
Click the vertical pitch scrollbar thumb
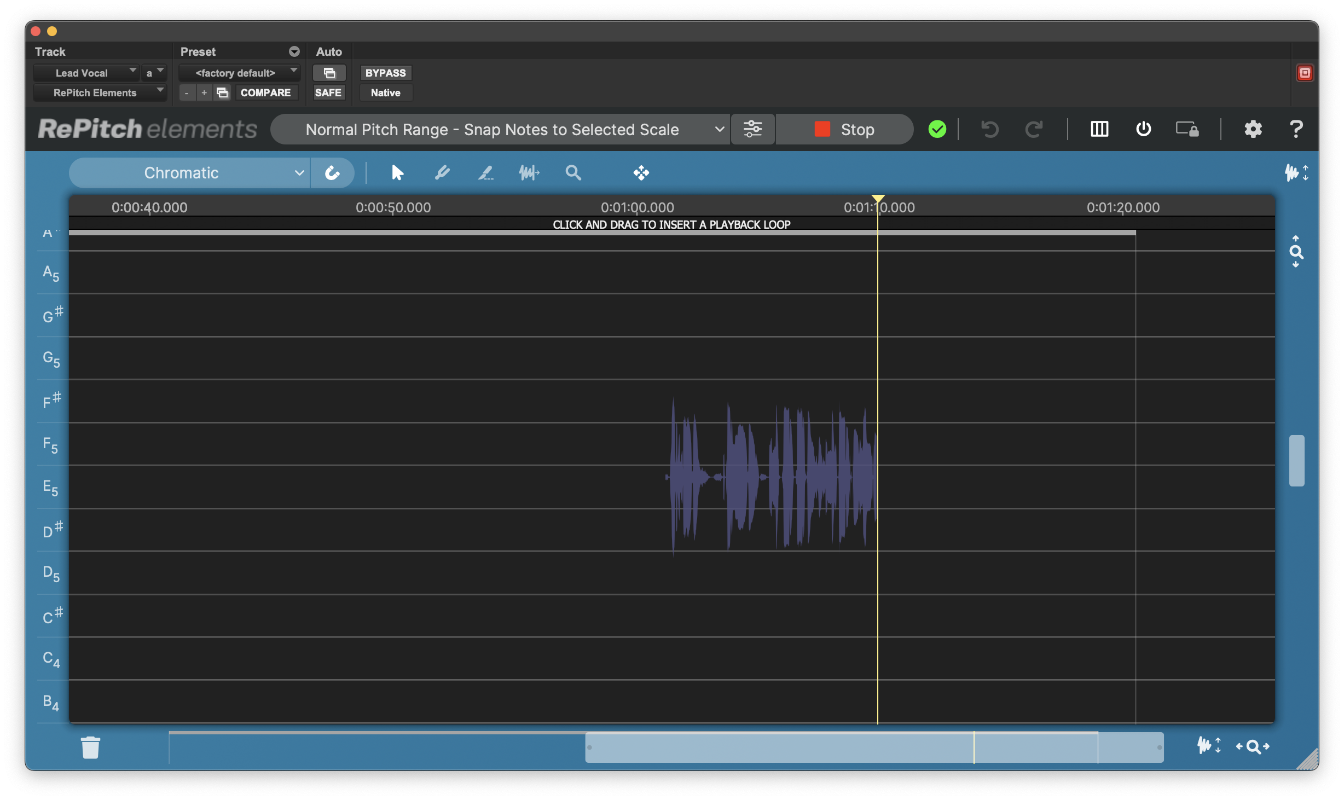[x=1296, y=460]
